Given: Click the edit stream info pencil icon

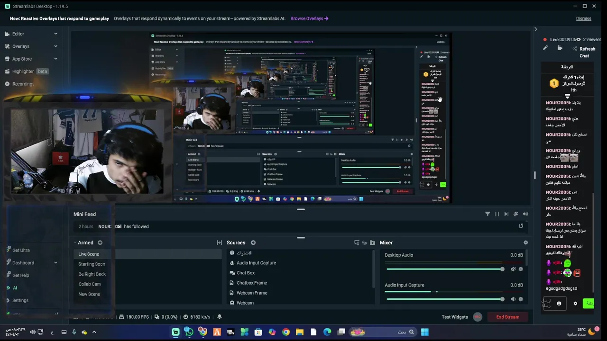Looking at the screenshot, I should tap(545, 48).
